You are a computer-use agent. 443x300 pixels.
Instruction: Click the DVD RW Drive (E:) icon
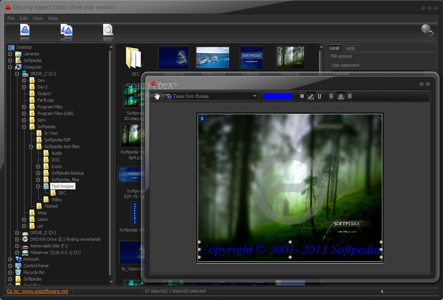coord(25,239)
